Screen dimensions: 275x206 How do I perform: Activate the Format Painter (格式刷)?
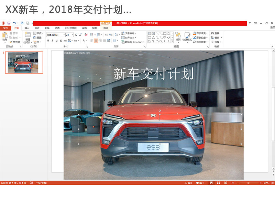15,42
